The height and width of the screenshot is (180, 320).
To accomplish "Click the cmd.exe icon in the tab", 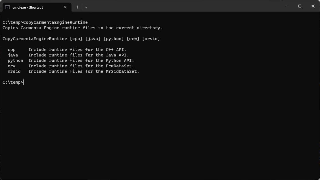I will coord(7,7).
